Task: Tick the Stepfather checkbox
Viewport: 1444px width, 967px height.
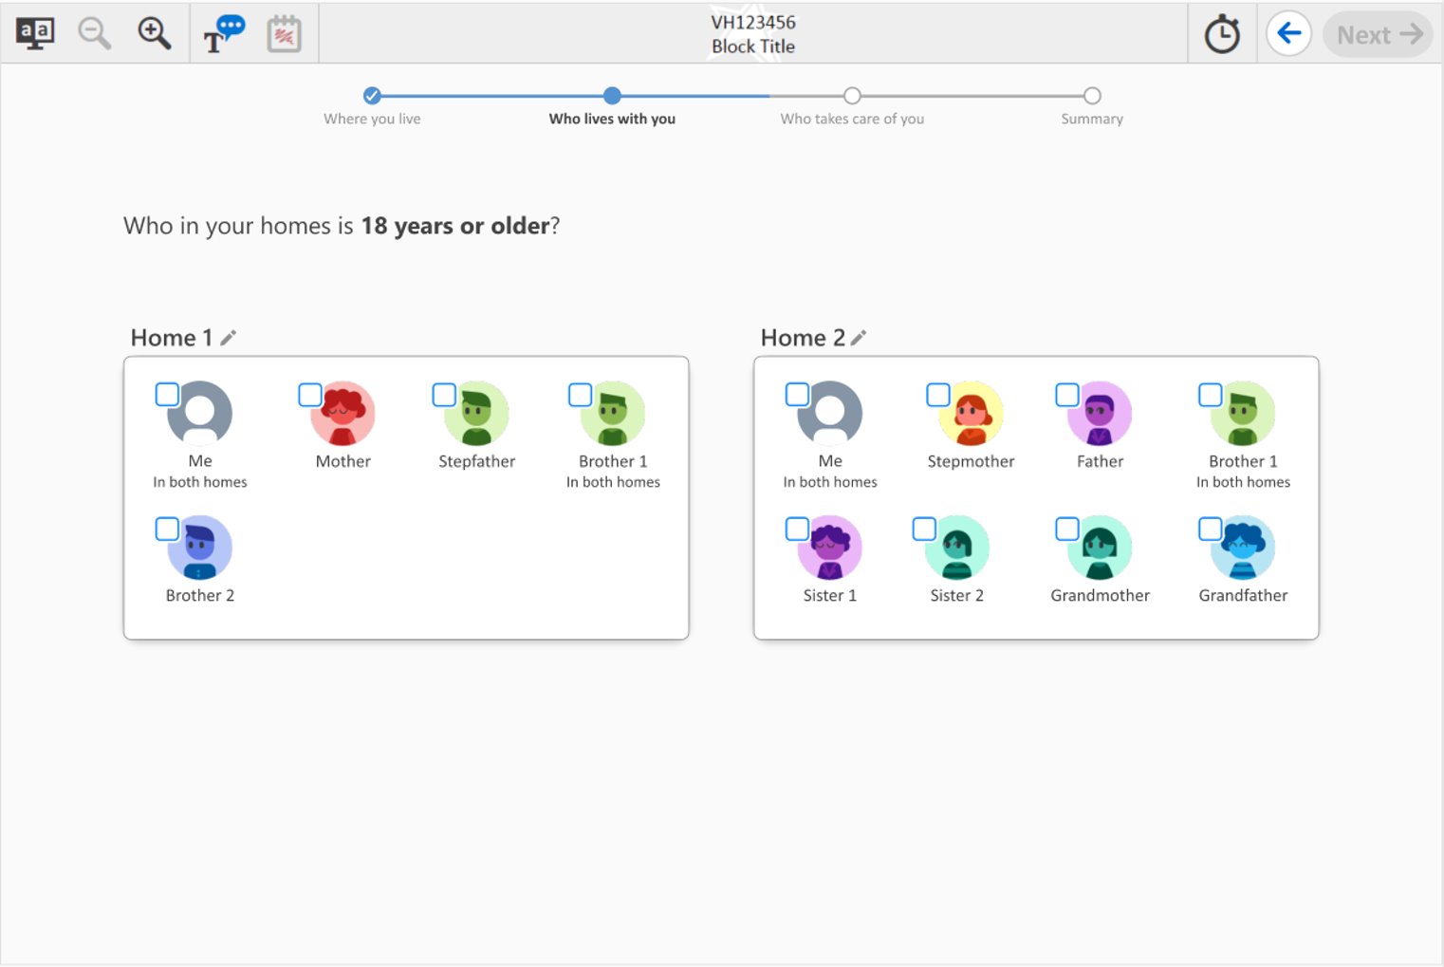Action: 444,395
